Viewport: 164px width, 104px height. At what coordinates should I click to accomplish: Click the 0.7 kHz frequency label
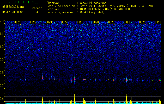click(x=2, y=86)
